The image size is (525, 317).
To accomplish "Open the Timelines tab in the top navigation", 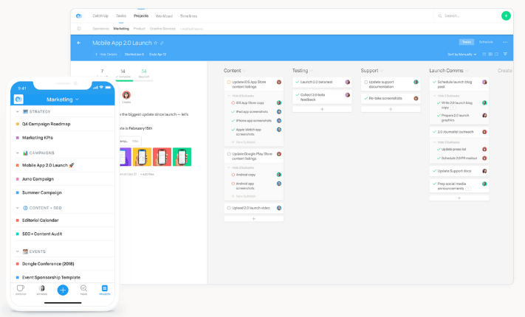I will pyautogui.click(x=188, y=15).
